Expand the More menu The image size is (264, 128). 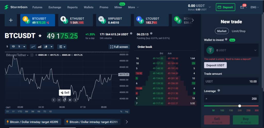point(133,7)
